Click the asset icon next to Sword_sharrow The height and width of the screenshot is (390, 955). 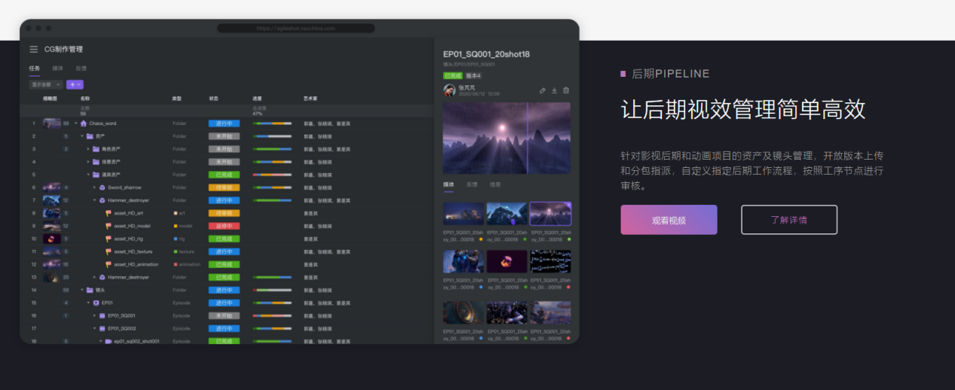point(102,187)
